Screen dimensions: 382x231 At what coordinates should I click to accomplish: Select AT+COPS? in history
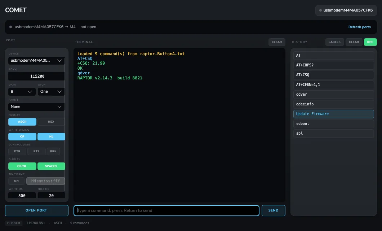pos(333,65)
